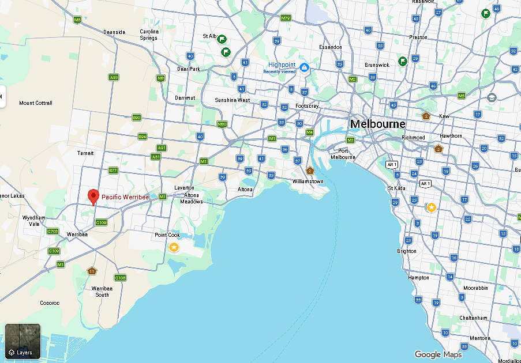Click the Williamstown suburb label
Image resolution: width=521 pixels, height=363 pixels.
tap(308, 181)
